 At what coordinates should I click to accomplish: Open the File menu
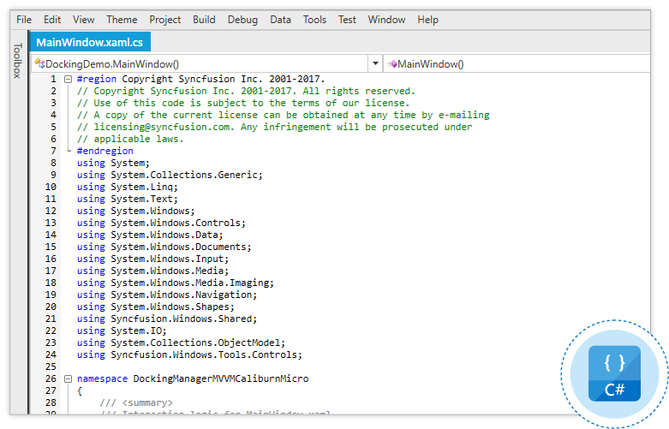coord(24,20)
